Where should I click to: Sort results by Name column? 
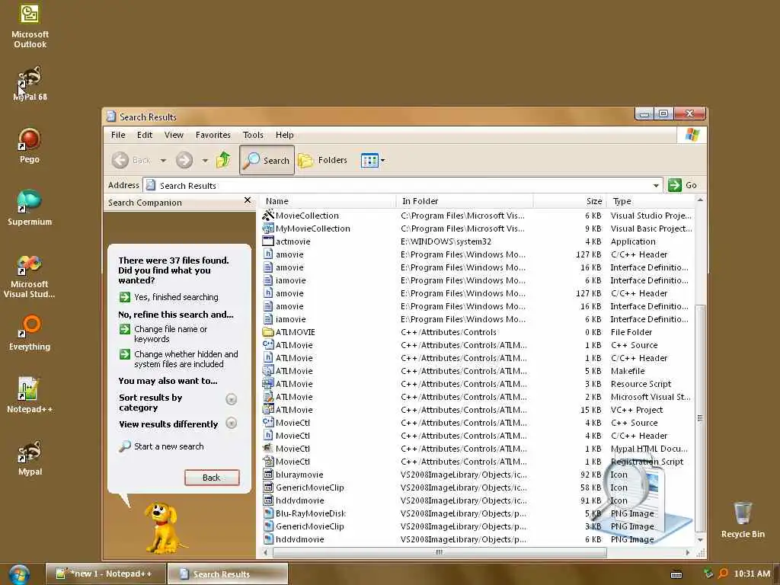[x=328, y=201]
